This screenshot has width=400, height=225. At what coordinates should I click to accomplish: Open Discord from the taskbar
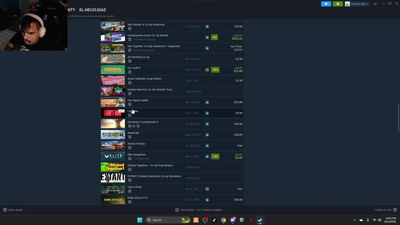tap(232, 220)
